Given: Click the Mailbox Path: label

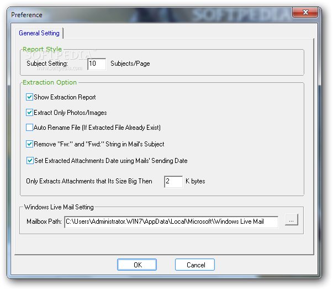Looking at the screenshot, I should (x=44, y=222).
